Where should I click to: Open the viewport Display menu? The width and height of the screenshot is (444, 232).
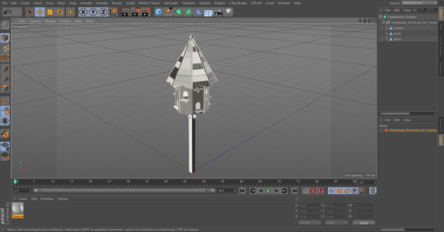click(x=50, y=21)
